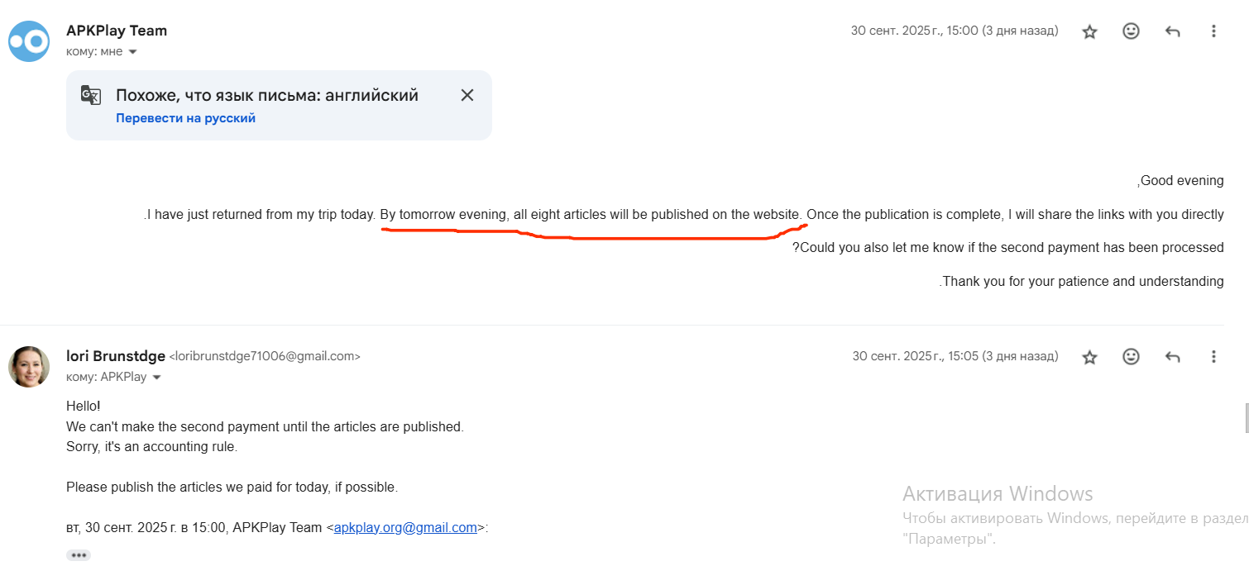Screen dimensions: 1249x566
Task: Add emoji reaction to APKPlay Team message
Action: coord(1131,31)
